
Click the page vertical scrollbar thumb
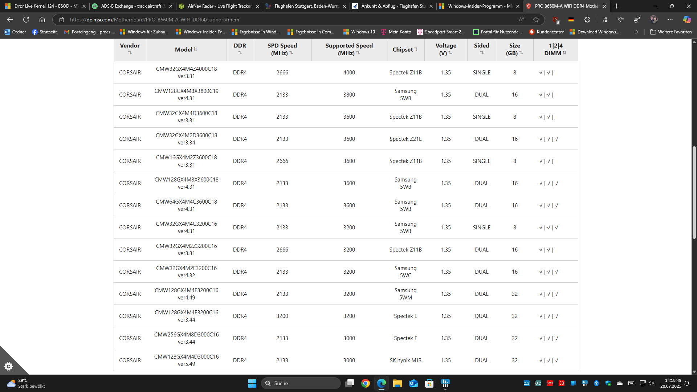click(694, 192)
